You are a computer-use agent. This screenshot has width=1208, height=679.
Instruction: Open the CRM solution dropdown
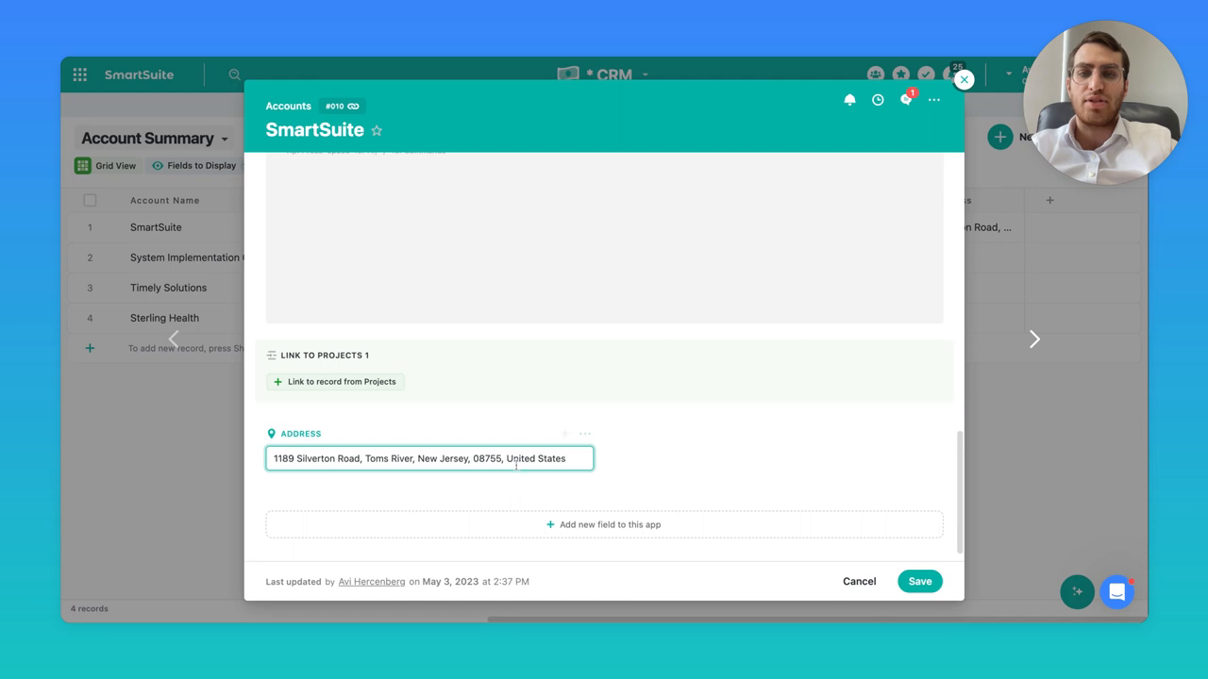pyautogui.click(x=646, y=75)
